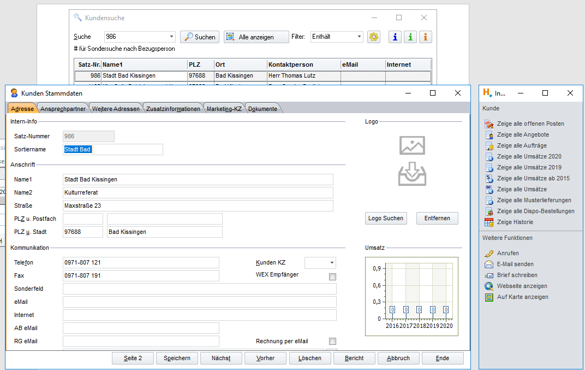Screen dimensions: 585x370
Task: Expand the Suche combo box arrow
Action: tap(171, 37)
